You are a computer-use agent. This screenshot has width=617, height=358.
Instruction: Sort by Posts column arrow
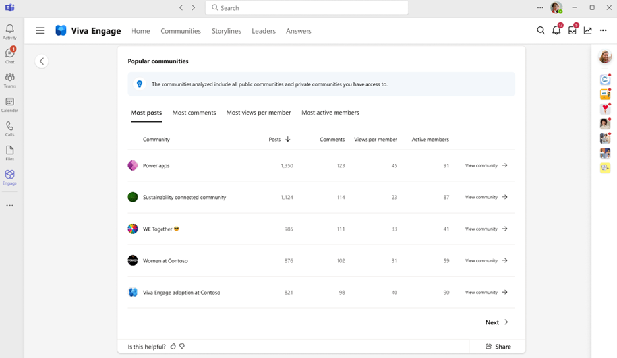(288, 140)
